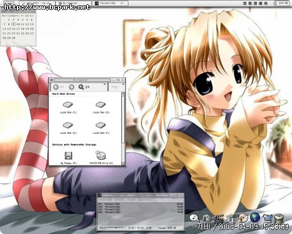
Task: Switch to the music player taskbar button
Action: click(111, 3)
